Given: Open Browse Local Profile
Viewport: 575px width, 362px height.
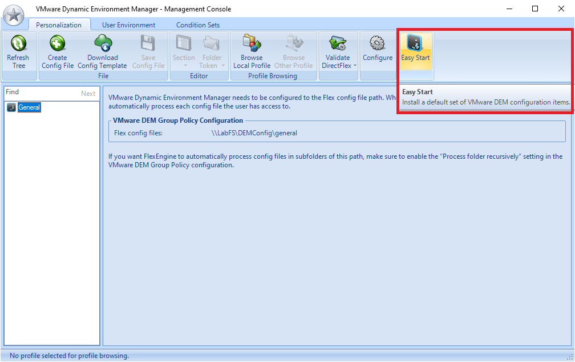Looking at the screenshot, I should tap(252, 44).
